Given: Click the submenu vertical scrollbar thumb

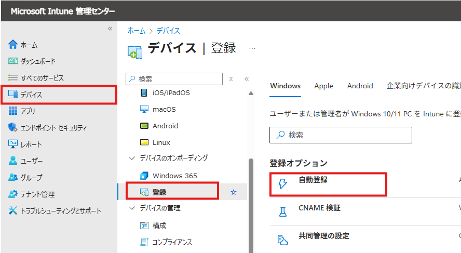Looking at the screenshot, I should pyautogui.click(x=251, y=205).
